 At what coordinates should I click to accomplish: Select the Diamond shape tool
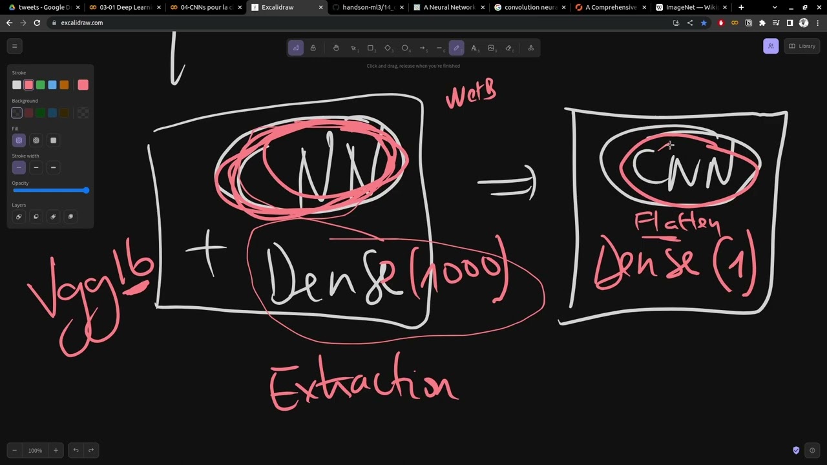click(388, 48)
